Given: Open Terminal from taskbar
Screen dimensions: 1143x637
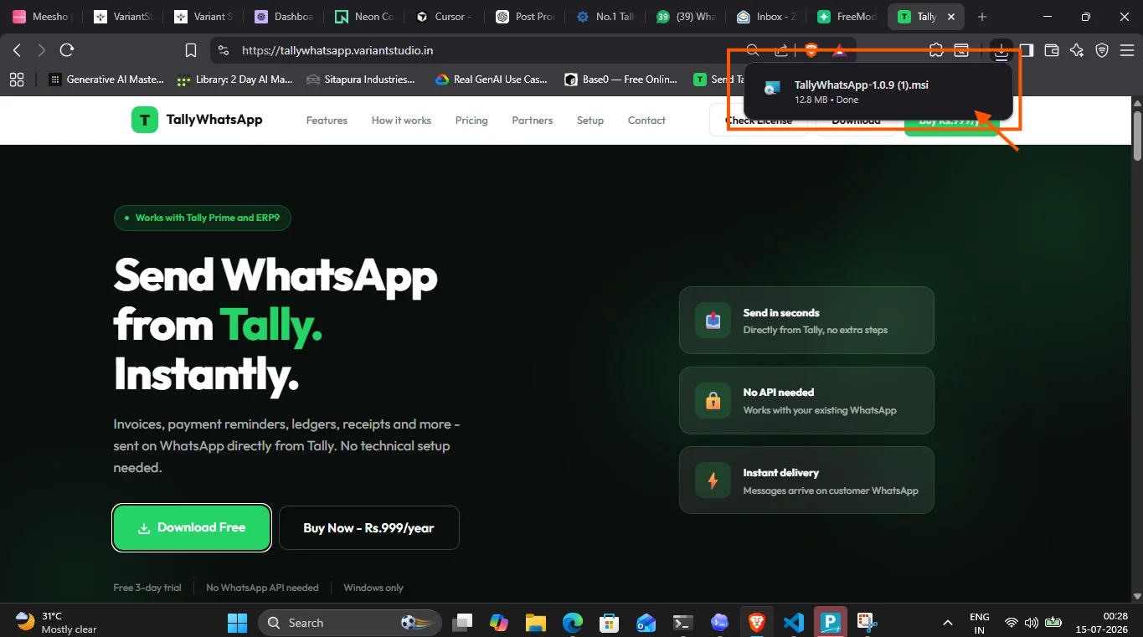Looking at the screenshot, I should coord(683,623).
